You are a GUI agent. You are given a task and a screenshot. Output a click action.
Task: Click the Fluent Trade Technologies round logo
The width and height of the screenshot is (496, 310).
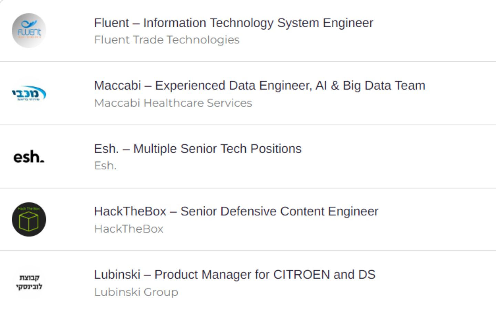tap(29, 31)
